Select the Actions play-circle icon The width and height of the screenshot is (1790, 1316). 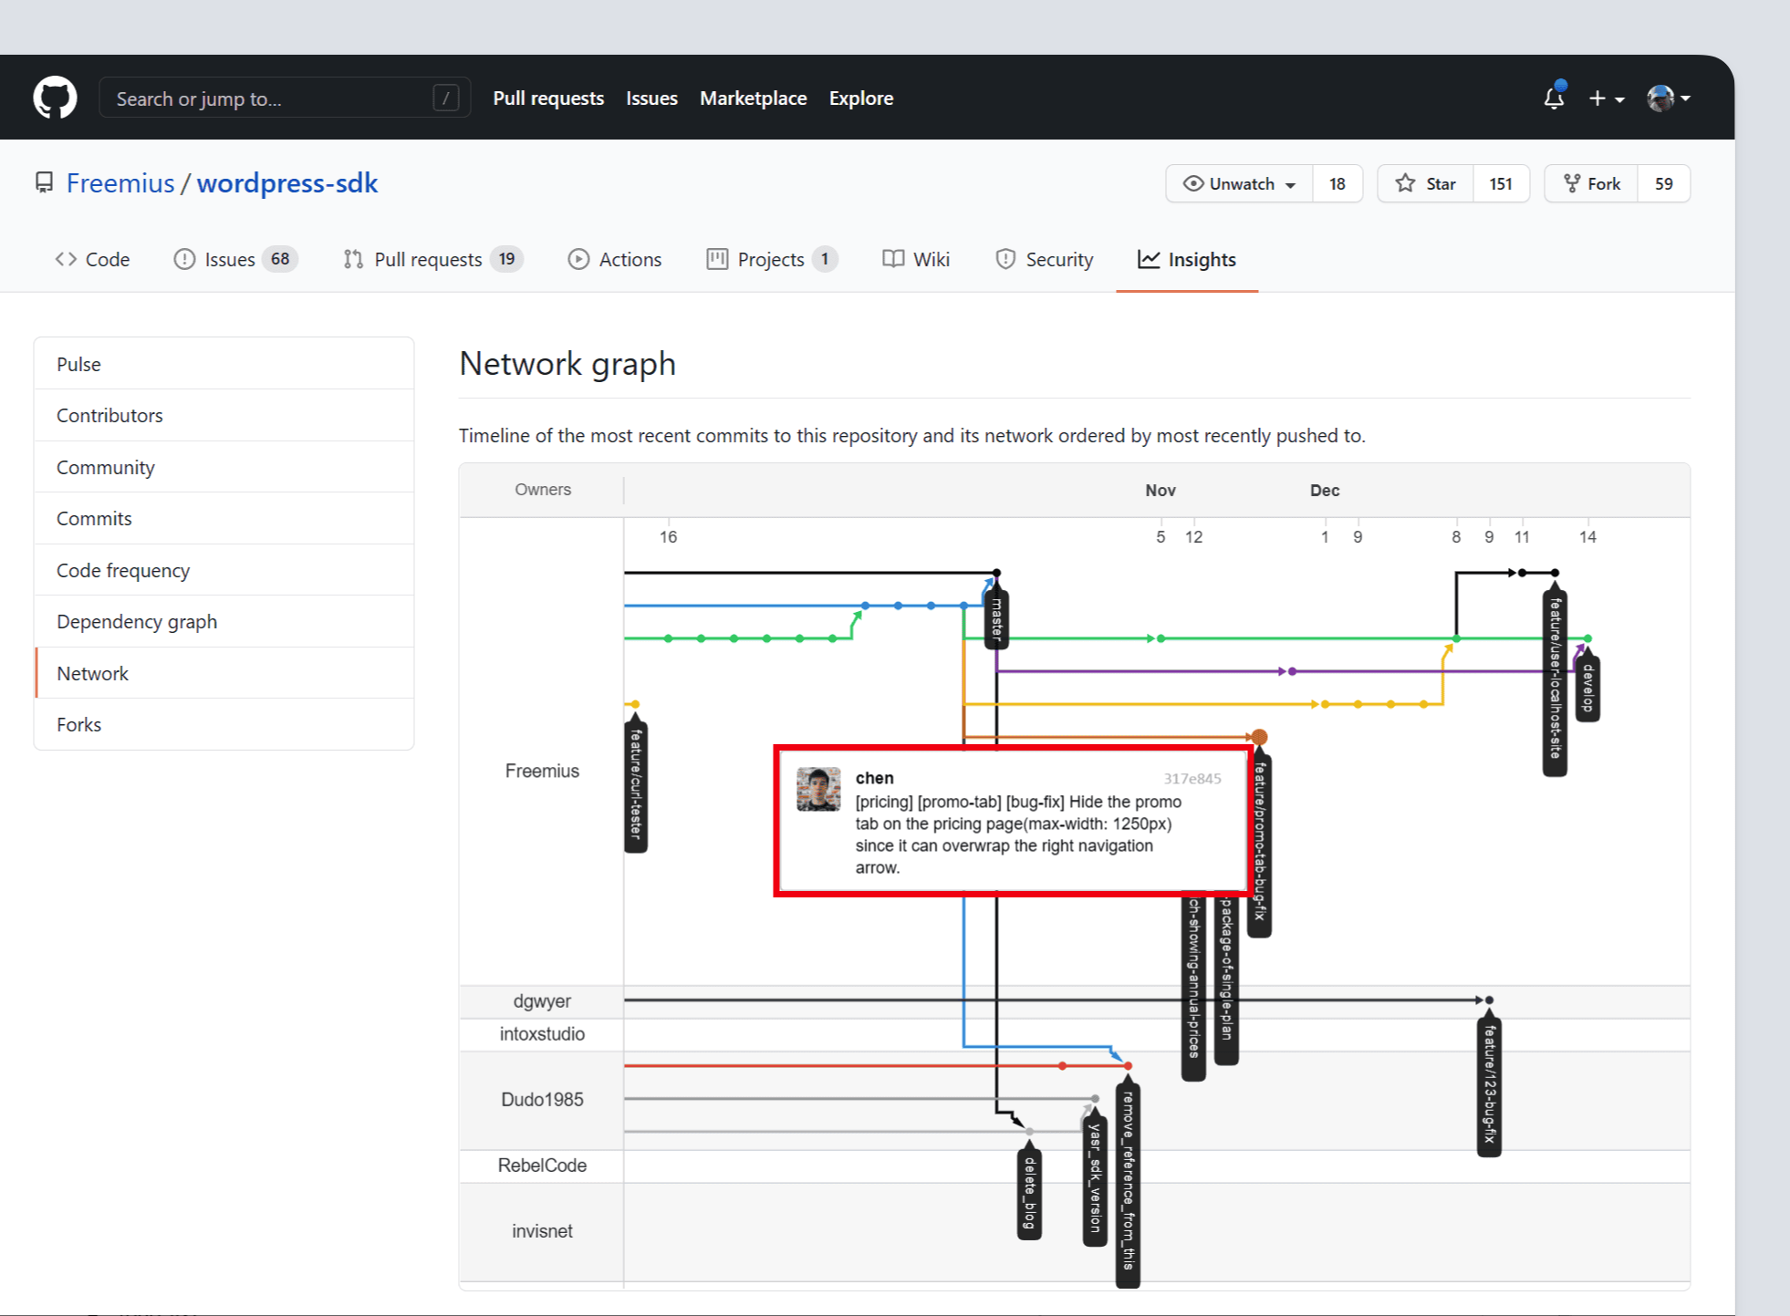578,259
